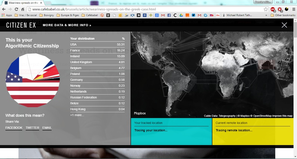Click the 'Current remote location' yellow panel
Screen dimensions: 297x159
click(x=253, y=131)
